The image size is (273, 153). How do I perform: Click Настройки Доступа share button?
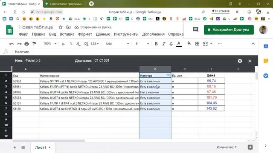coord(229,30)
